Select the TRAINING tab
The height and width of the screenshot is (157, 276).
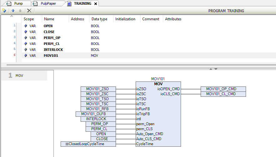[x=83, y=3]
